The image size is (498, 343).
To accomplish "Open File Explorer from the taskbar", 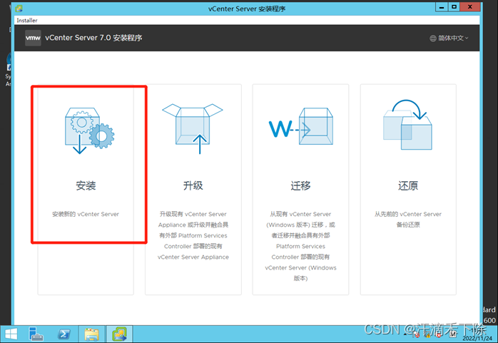I will 91,334.
